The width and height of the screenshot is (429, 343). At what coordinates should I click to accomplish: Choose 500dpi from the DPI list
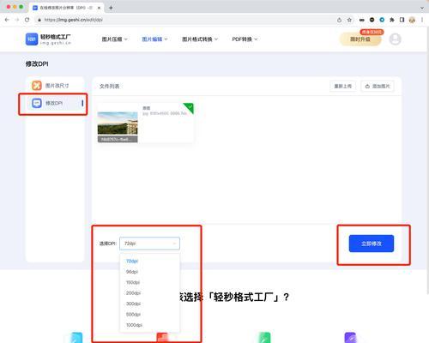point(149,315)
